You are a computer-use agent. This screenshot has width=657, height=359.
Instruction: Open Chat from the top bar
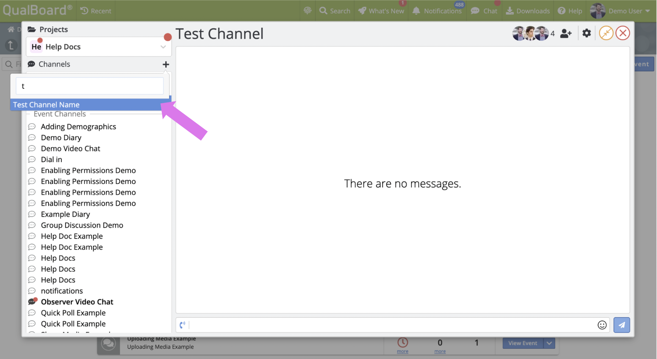pyautogui.click(x=484, y=11)
